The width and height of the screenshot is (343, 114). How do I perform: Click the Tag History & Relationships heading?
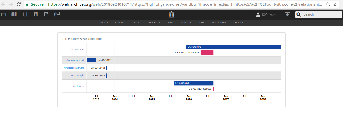[x=82, y=39]
